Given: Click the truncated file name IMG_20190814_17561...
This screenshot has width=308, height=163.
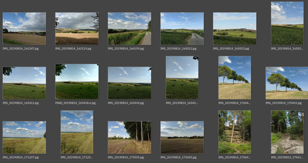Looking at the screenshot, I should 287,157.
